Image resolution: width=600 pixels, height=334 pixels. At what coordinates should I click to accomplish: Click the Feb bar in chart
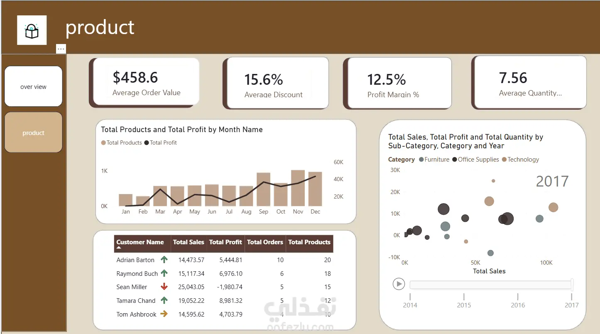[143, 201]
